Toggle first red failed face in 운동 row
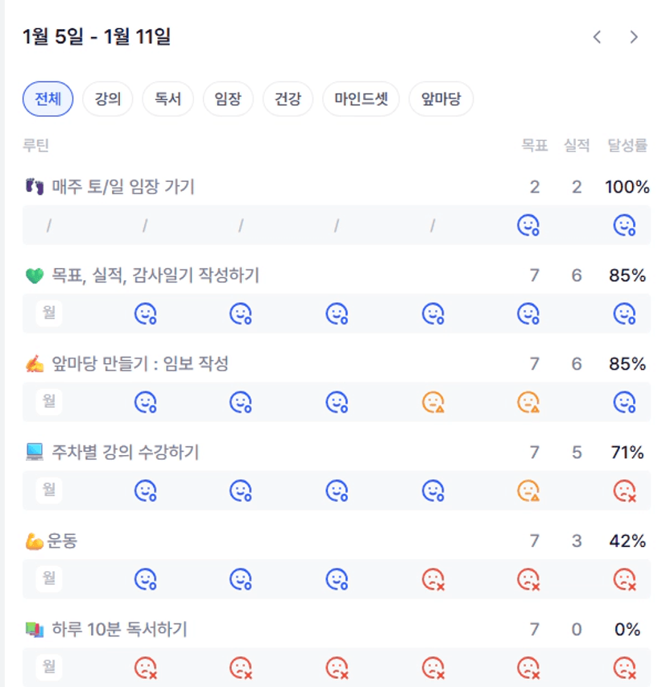Image resolution: width=666 pixels, height=687 pixels. (x=433, y=578)
